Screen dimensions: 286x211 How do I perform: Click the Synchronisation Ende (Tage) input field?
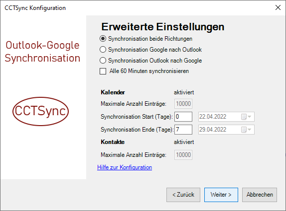click(183, 130)
